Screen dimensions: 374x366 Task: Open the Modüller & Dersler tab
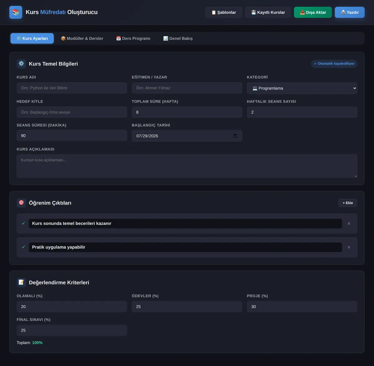coord(82,38)
